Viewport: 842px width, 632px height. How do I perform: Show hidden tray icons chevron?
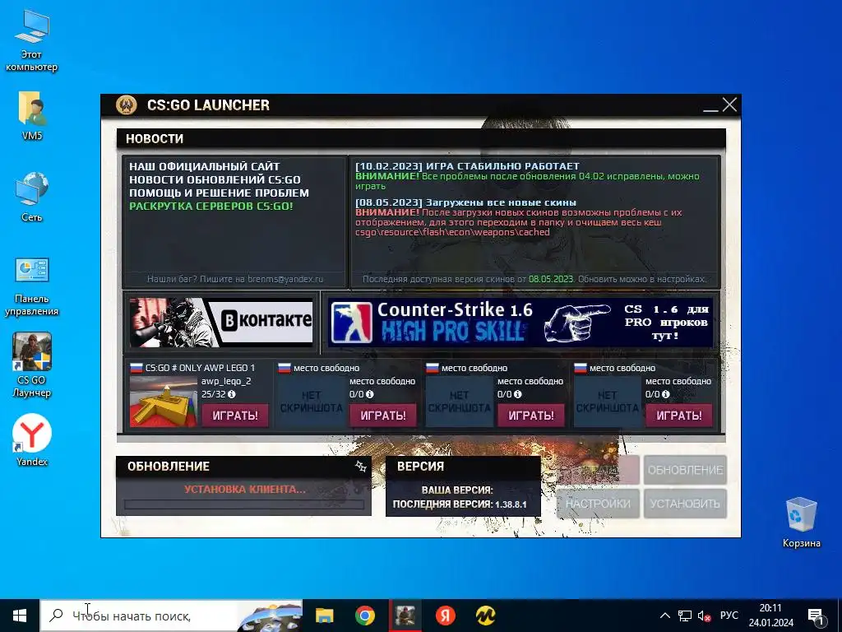pos(664,616)
